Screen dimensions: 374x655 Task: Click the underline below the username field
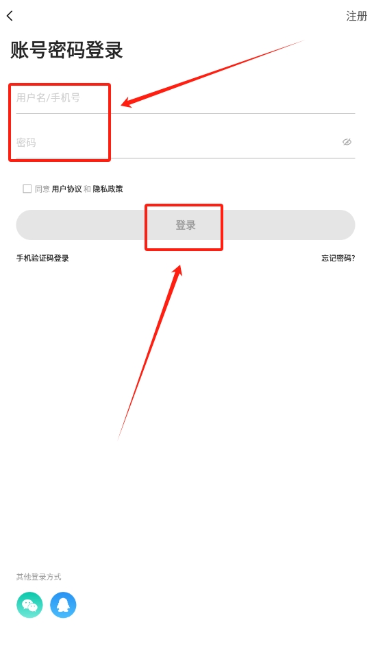[x=186, y=113]
